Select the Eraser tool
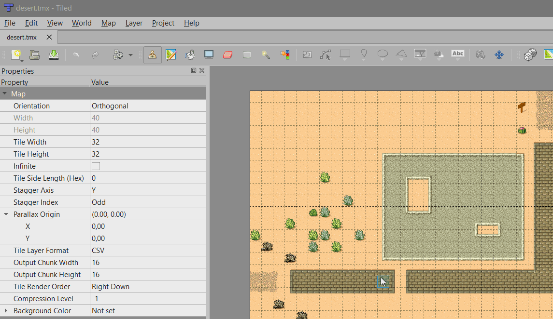The width and height of the screenshot is (553, 319). [x=228, y=55]
